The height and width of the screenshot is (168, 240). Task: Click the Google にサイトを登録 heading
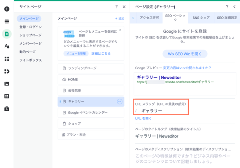click(185, 31)
